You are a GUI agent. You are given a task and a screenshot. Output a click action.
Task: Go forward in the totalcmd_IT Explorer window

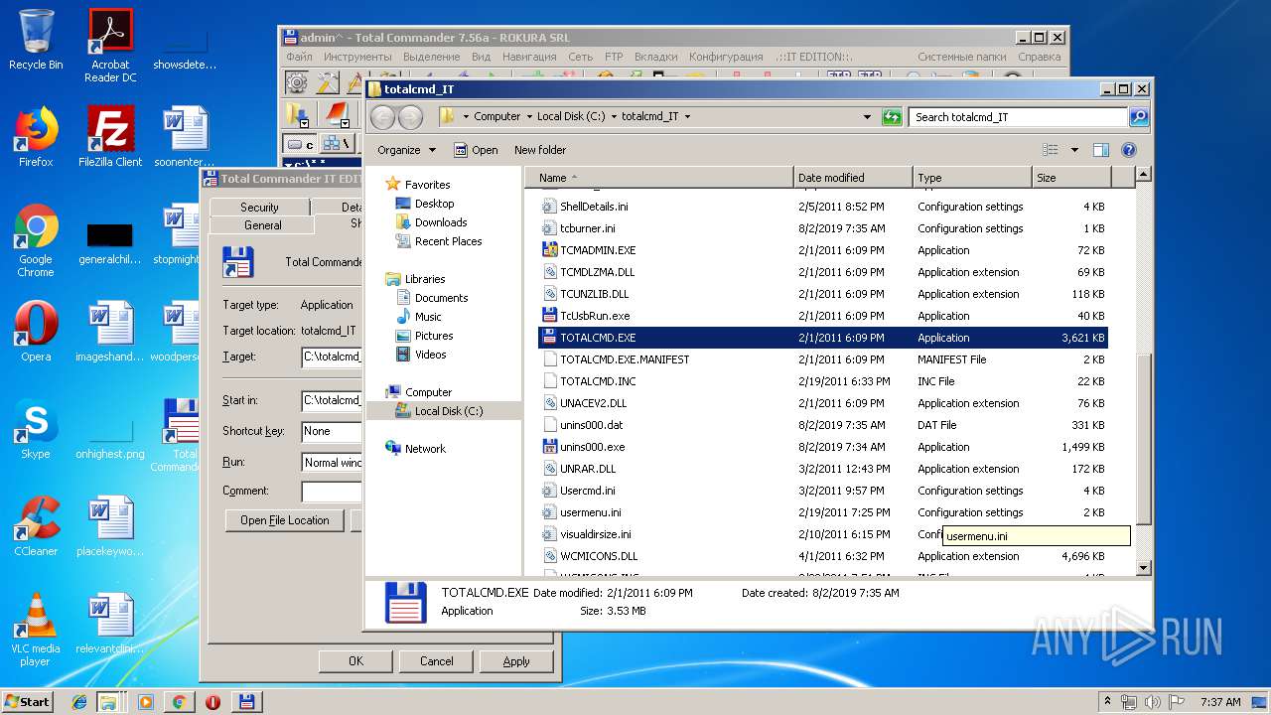click(410, 117)
